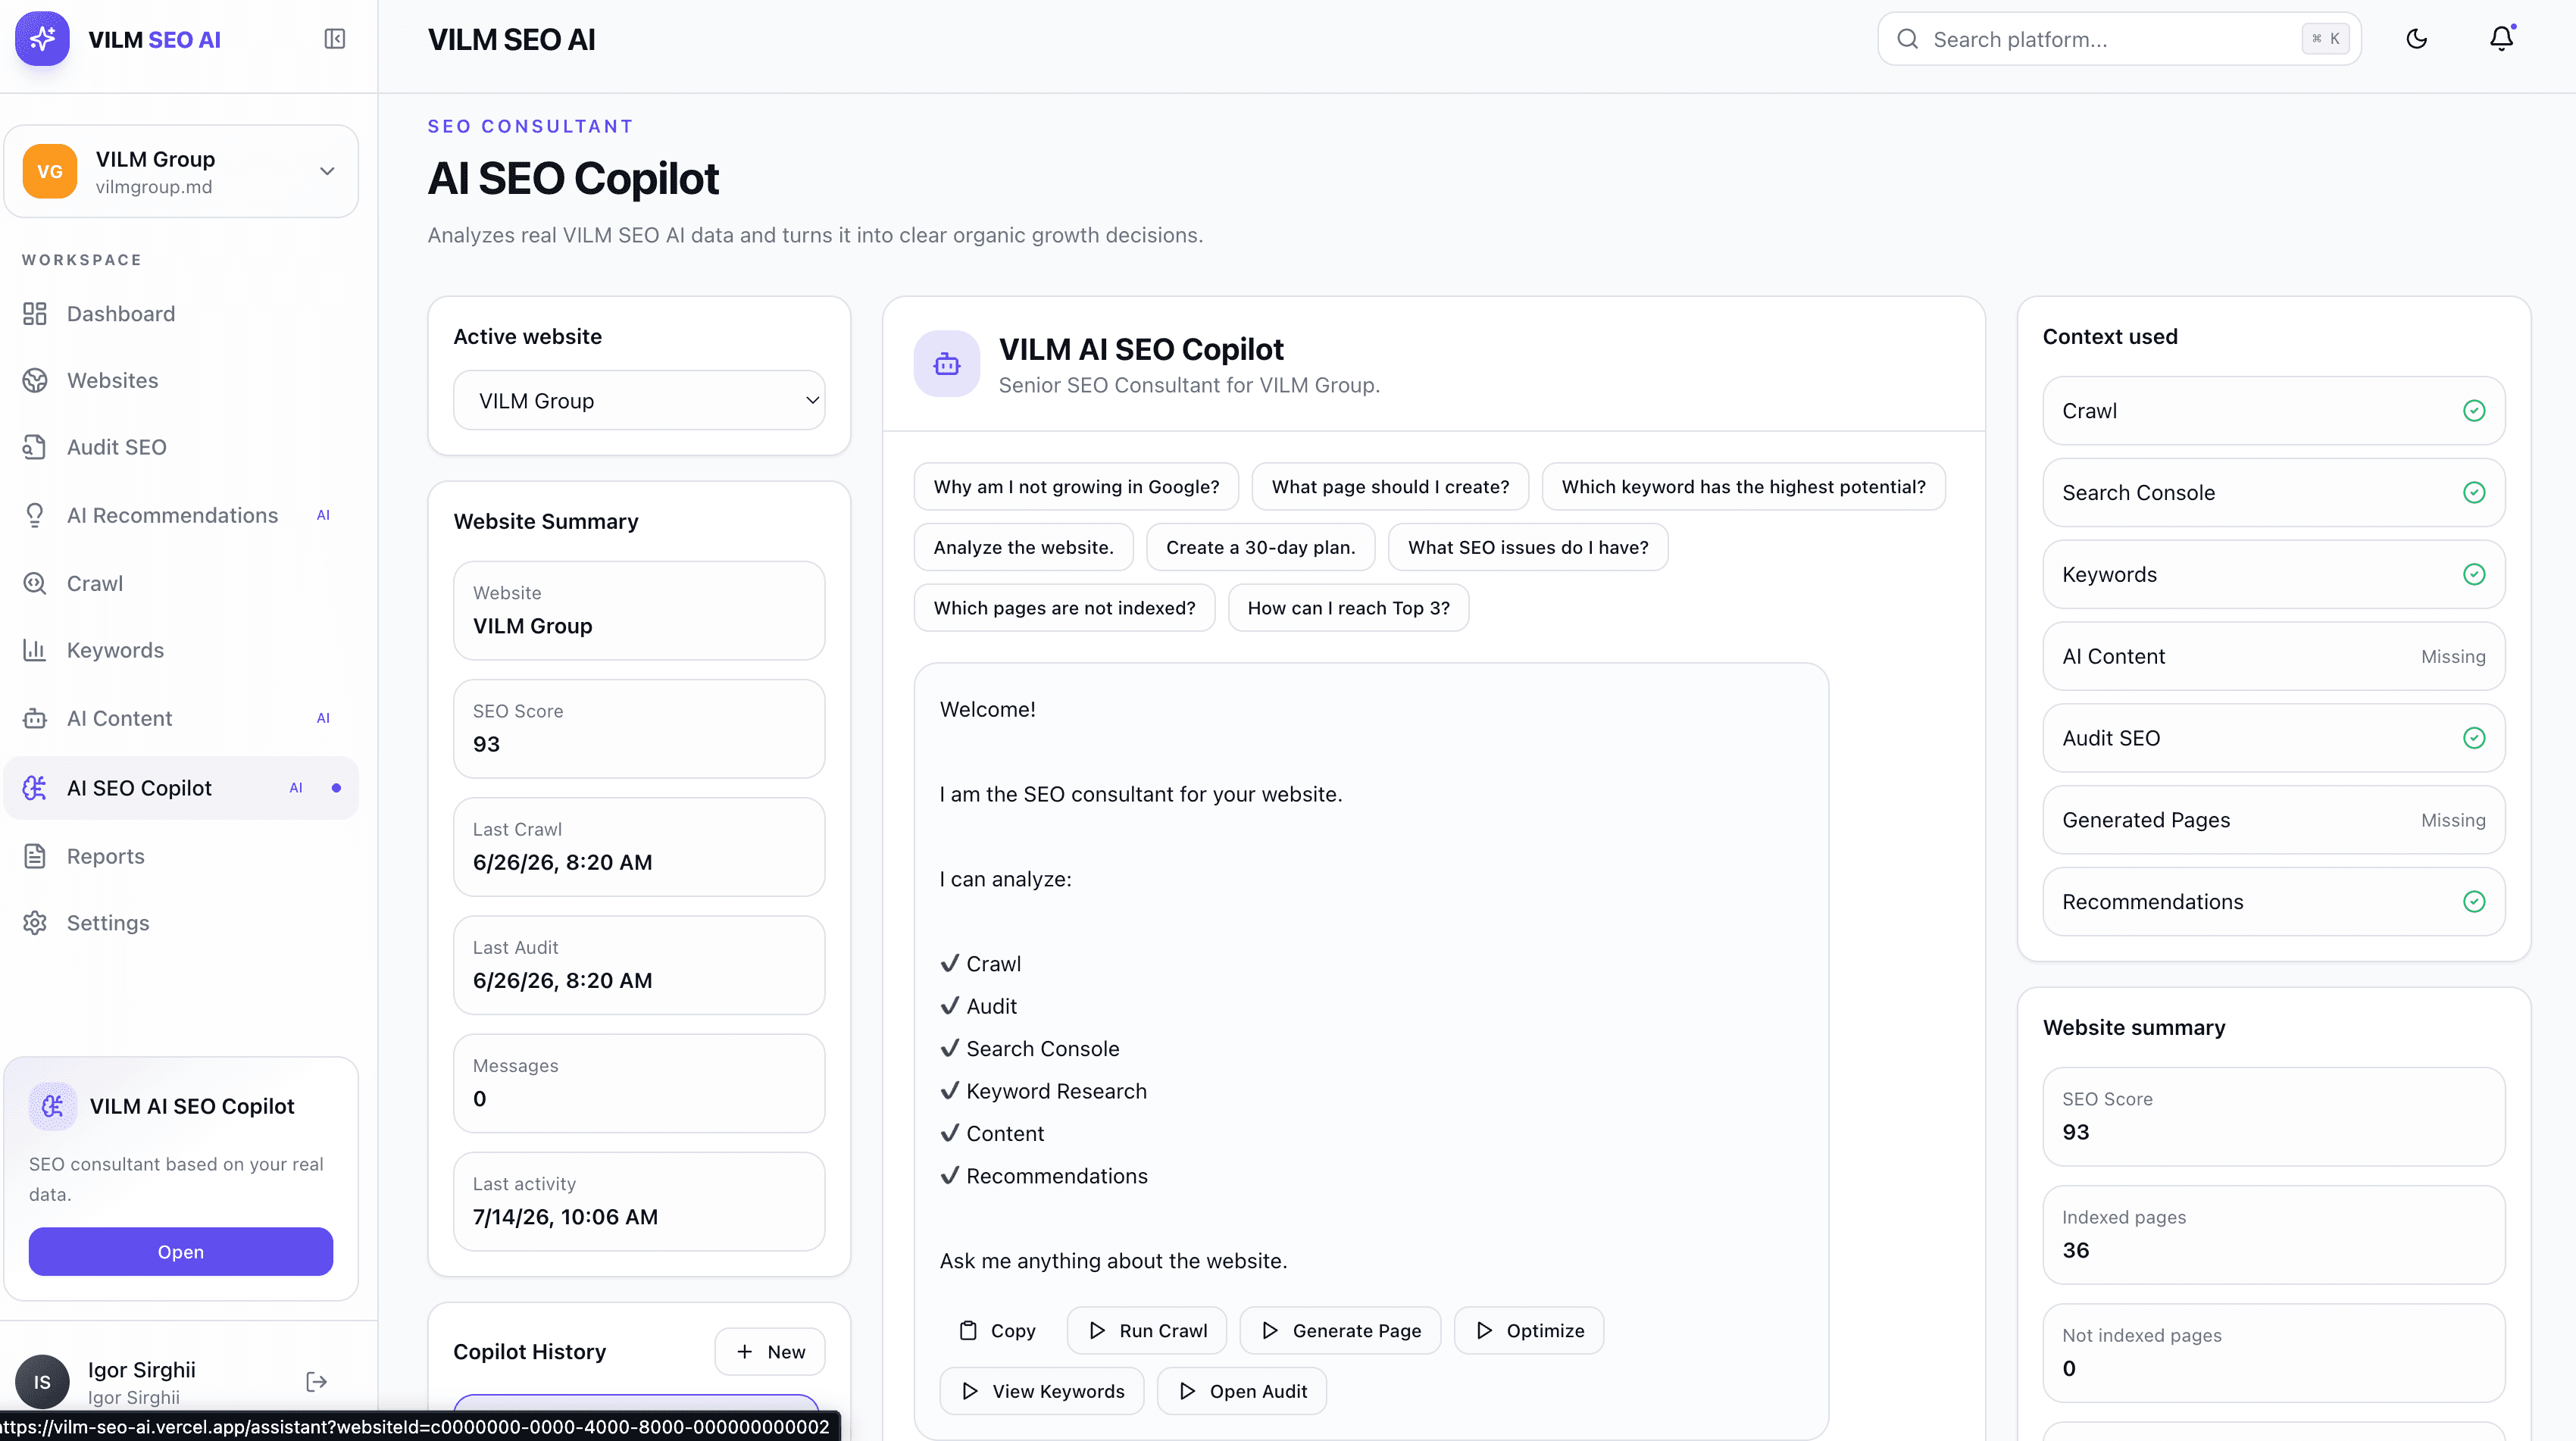Select the 'Analyze the website.' prompt chip
Screen dimensions: 2576x1441
pos(1023,548)
